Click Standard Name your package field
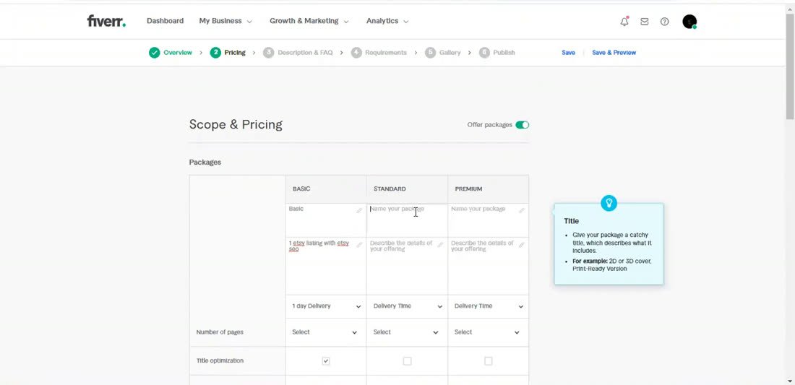Screen dimensions: 795x385 tap(407, 220)
